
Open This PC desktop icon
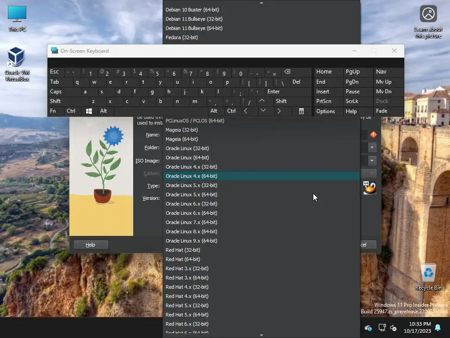pos(17,18)
